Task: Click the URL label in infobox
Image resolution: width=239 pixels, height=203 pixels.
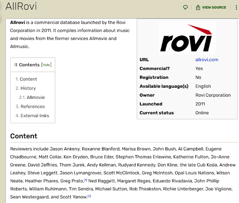Action: coord(144,60)
